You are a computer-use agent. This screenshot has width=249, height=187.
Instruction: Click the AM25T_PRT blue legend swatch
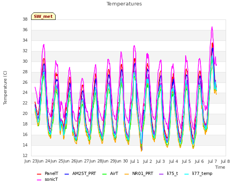pyautogui.click(x=67, y=174)
